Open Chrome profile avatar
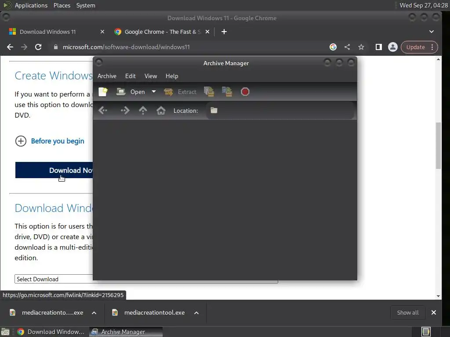This screenshot has height=337, width=450. 392,47
